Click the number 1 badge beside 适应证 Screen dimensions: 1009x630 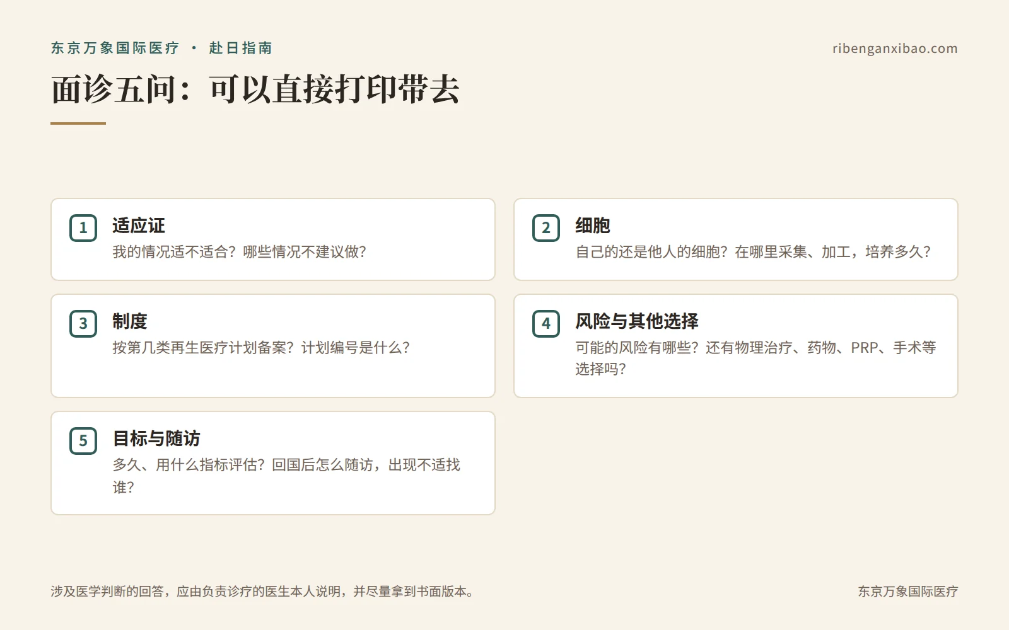[83, 228]
